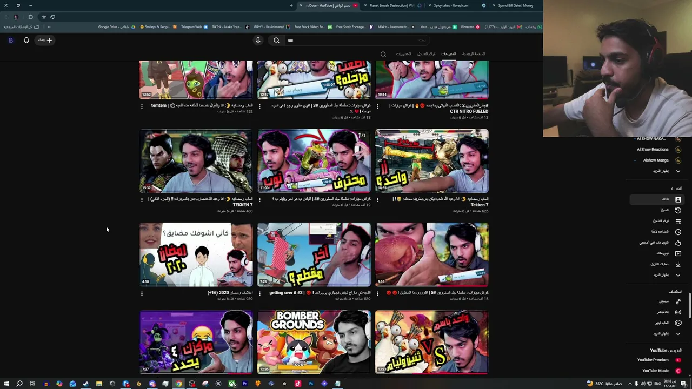Viewport: 692px width, 389px height.
Task: Switch to the Planet Smash Destruction browser tab
Action: tap(391, 5)
